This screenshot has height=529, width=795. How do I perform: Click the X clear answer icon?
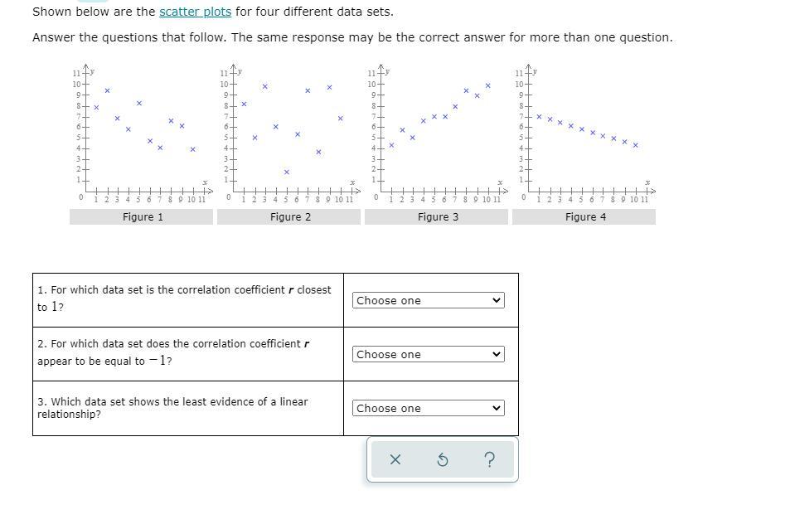click(395, 459)
